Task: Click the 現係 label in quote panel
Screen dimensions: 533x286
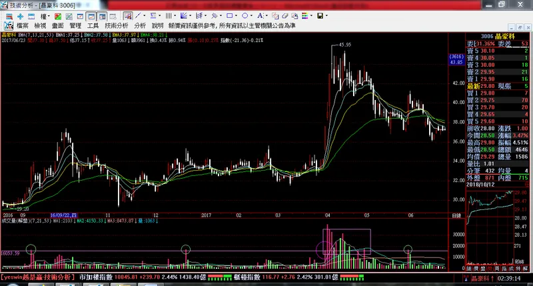Action: point(504,85)
